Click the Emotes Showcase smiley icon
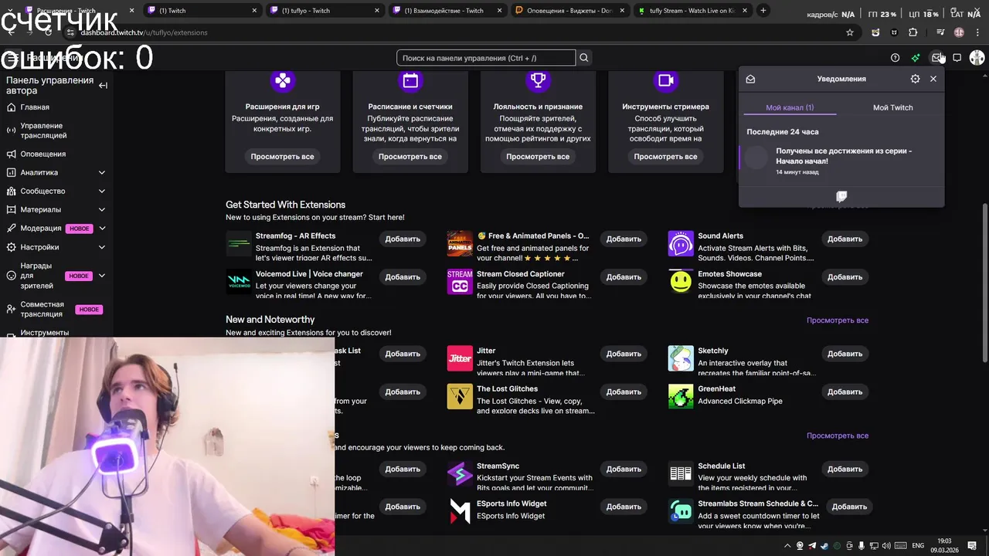 click(681, 281)
